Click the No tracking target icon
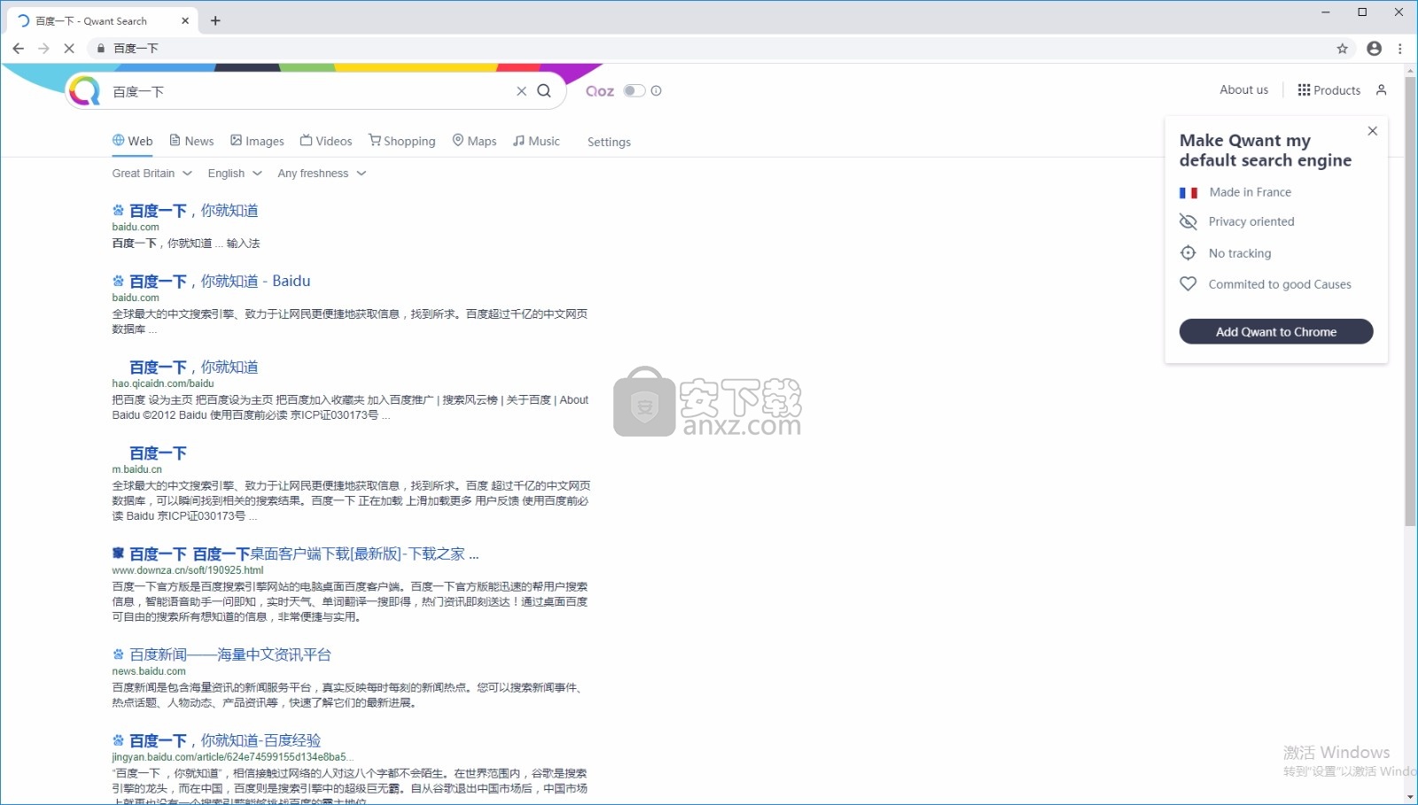 tap(1188, 253)
